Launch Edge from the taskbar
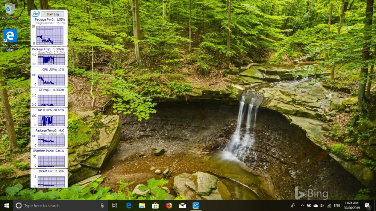Image resolution: width=376 pixels, height=211 pixels. coord(129,205)
